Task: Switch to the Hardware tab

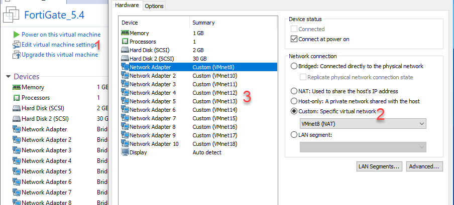Action: point(127,5)
